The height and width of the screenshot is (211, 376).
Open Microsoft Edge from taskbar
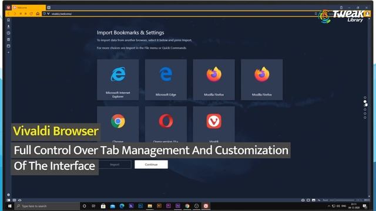coord(122,206)
